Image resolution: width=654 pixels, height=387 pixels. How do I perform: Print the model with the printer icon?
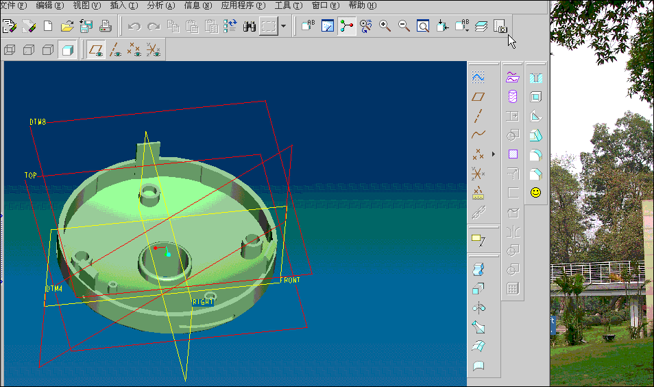(x=105, y=26)
